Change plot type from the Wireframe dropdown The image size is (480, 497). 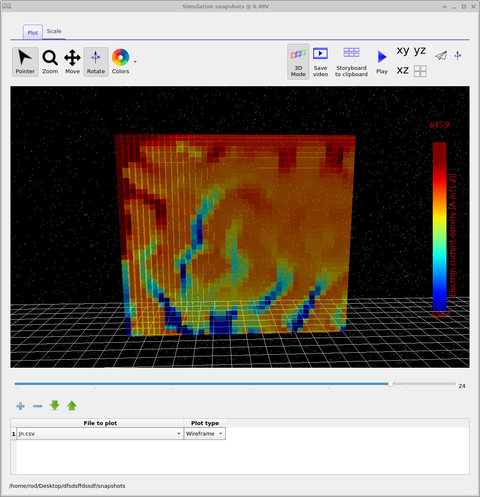tap(221, 433)
